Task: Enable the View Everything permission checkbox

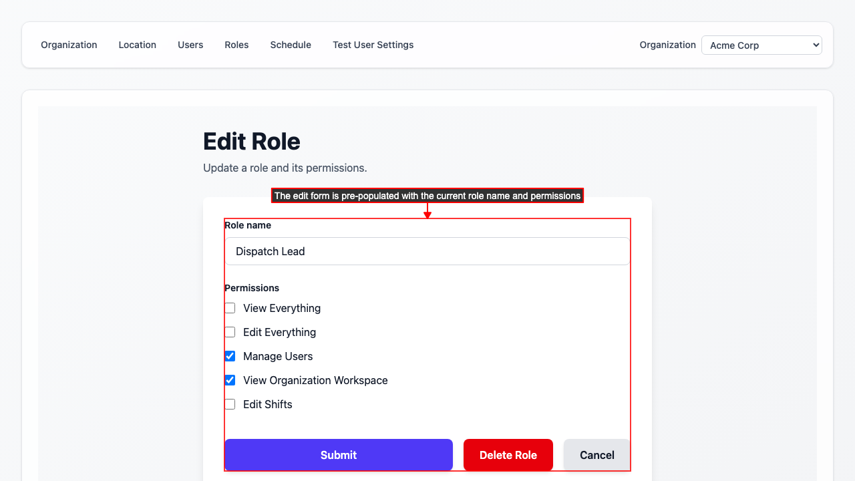Action: (x=230, y=308)
